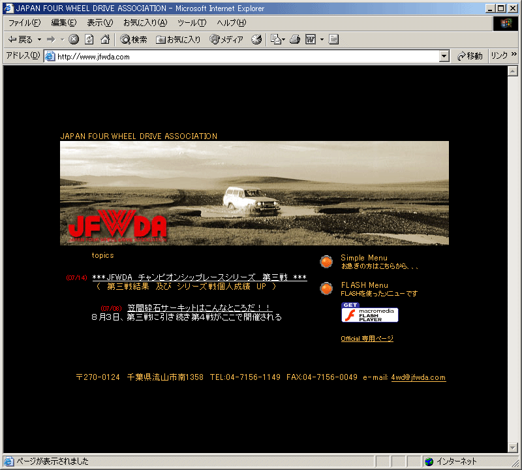
Task: Click the 'TEL:04-7156-1149' text
Action: tap(245, 377)
